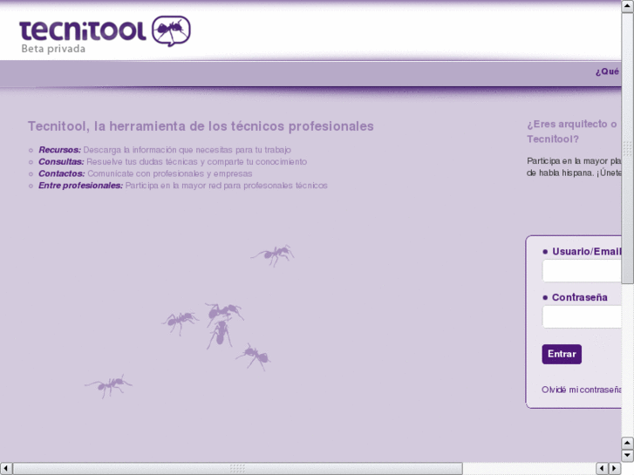This screenshot has width=634, height=475.
Task: Click the Participa en la mayor paragraph at right
Action: tap(574, 167)
